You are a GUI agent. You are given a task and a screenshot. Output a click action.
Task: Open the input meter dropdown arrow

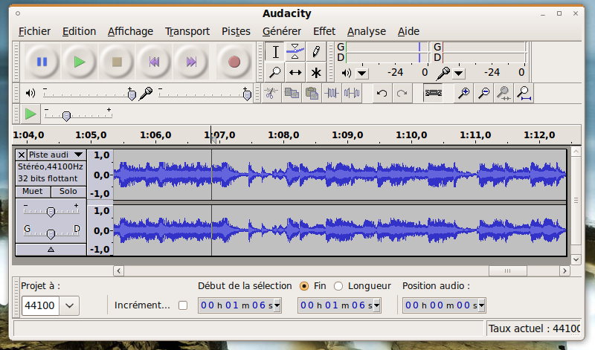pyautogui.click(x=459, y=73)
